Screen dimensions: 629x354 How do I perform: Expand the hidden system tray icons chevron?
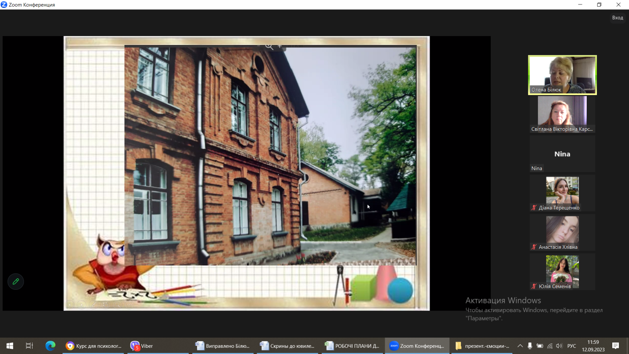tap(520, 346)
